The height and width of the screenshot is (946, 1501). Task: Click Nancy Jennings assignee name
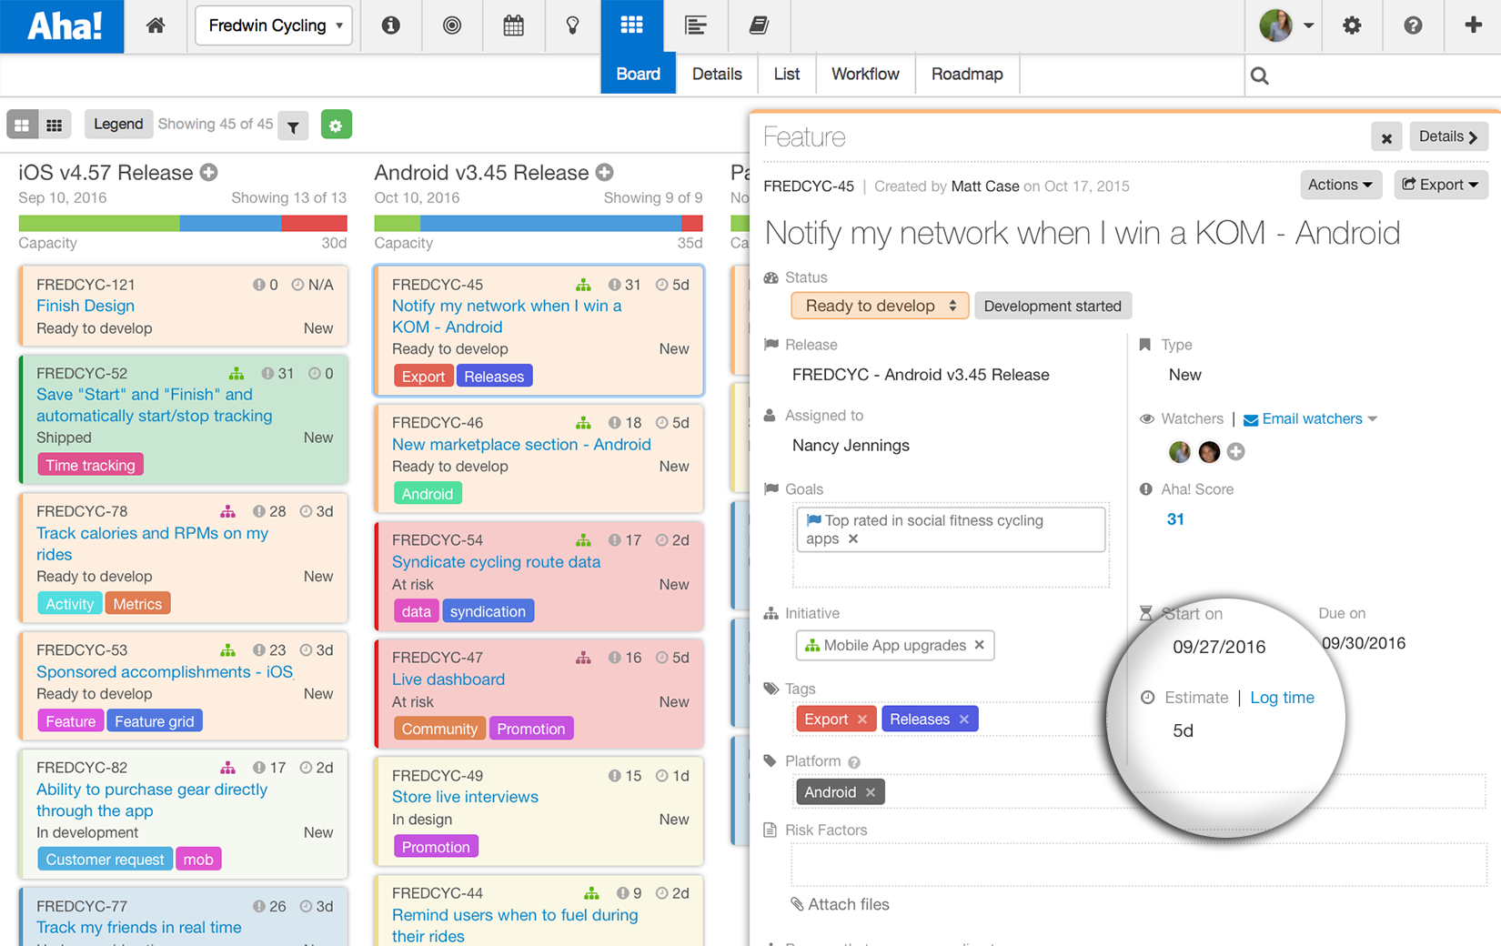pyautogui.click(x=851, y=446)
